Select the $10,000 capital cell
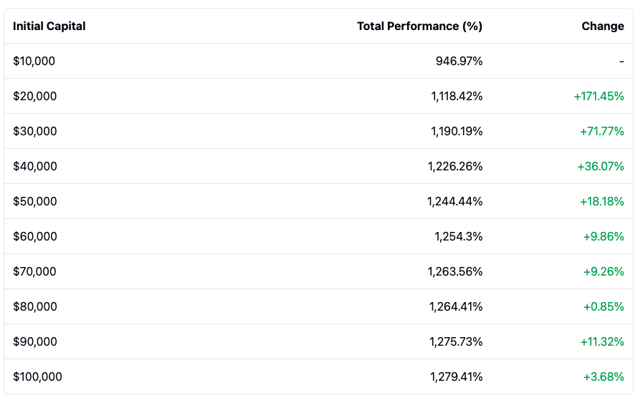The width and height of the screenshot is (638, 403). (34, 62)
